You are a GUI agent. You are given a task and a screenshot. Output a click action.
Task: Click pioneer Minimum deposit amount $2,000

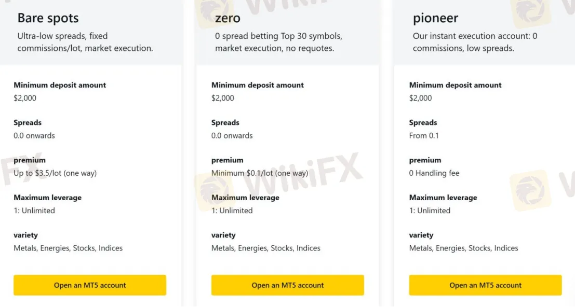[420, 98]
